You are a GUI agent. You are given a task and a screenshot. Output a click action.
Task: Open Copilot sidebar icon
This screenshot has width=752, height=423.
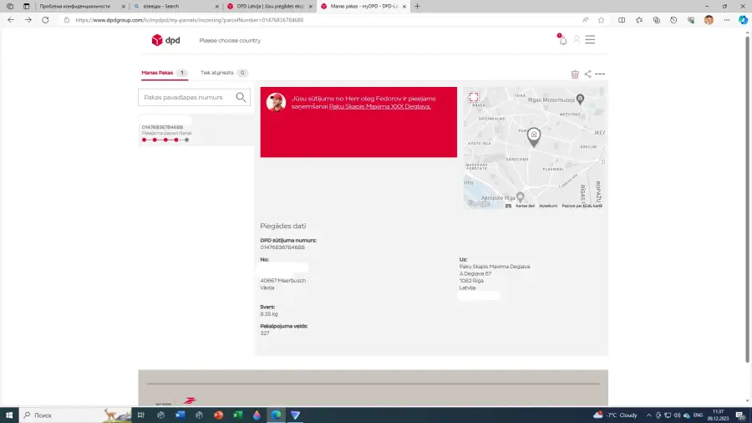pyautogui.click(x=743, y=20)
